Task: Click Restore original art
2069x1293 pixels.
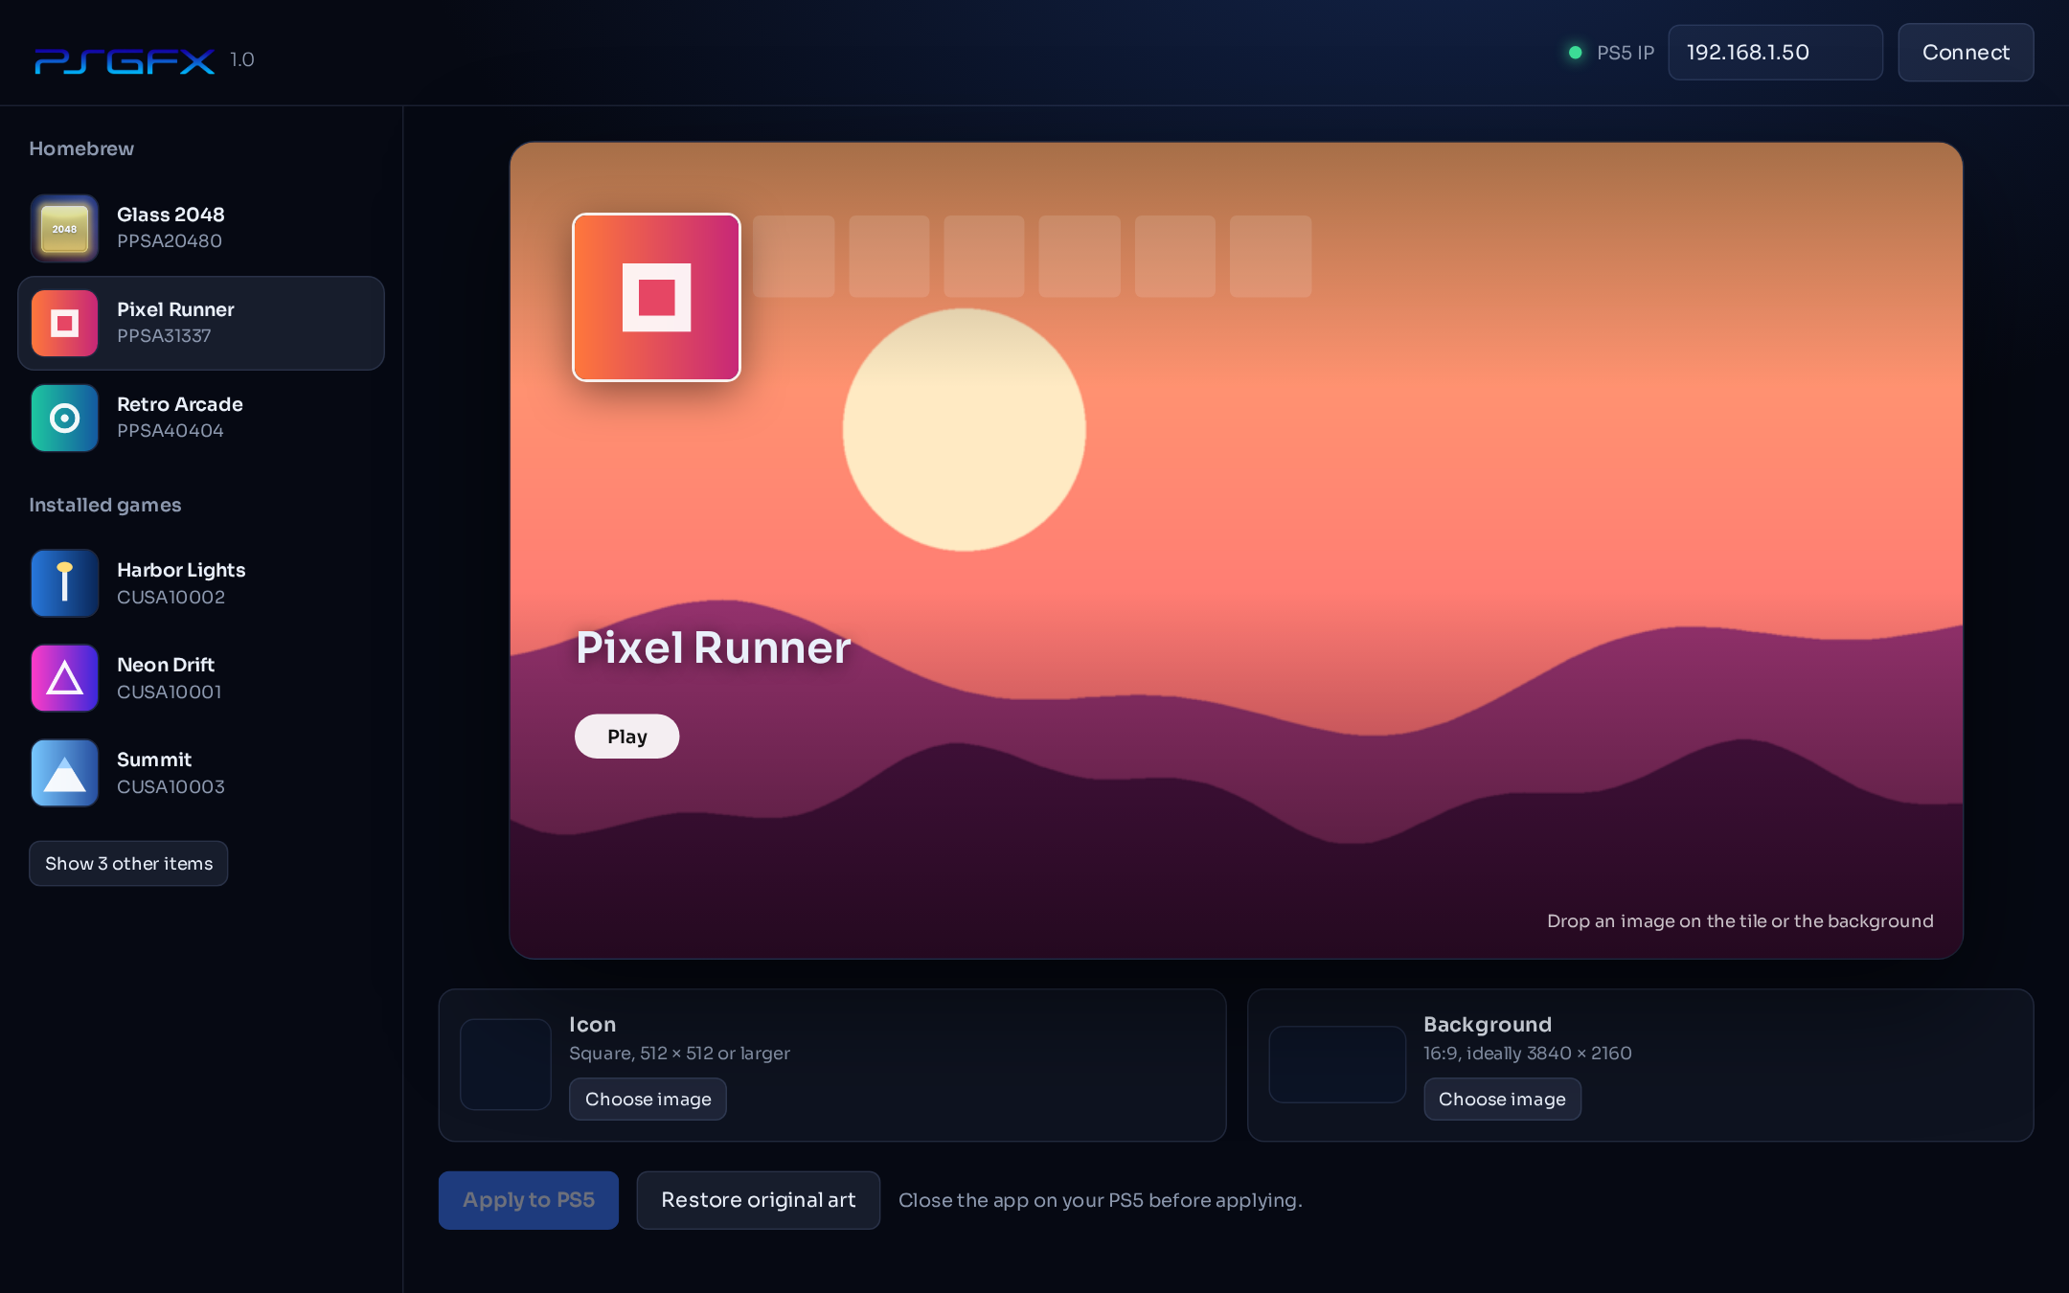Action: (758, 1200)
